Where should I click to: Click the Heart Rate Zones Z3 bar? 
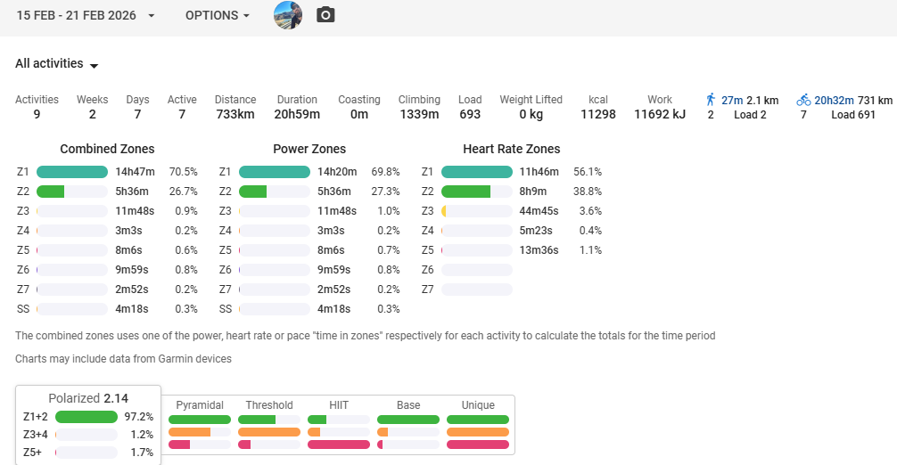click(x=477, y=211)
